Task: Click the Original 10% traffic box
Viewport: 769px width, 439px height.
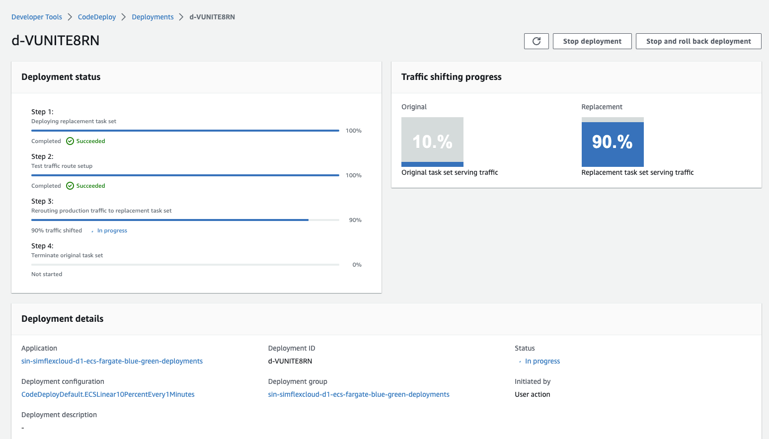Action: click(x=432, y=142)
